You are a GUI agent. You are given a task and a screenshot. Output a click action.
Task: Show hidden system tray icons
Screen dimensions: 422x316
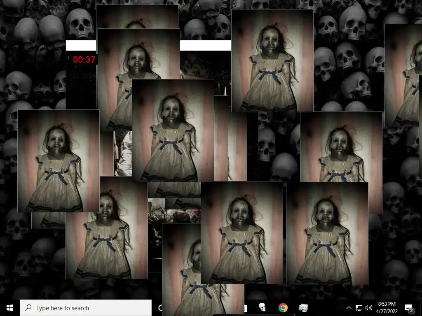349,308
